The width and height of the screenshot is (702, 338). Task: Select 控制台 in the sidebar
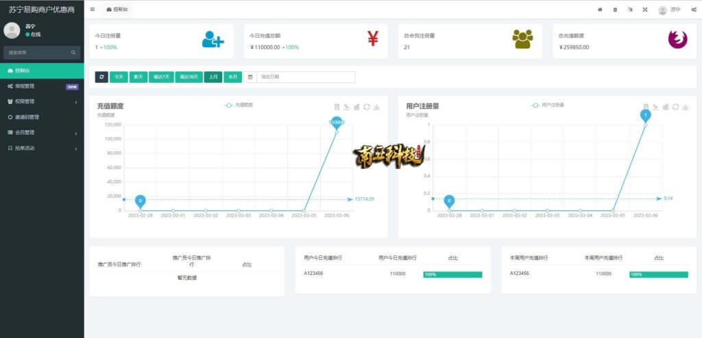tap(42, 70)
